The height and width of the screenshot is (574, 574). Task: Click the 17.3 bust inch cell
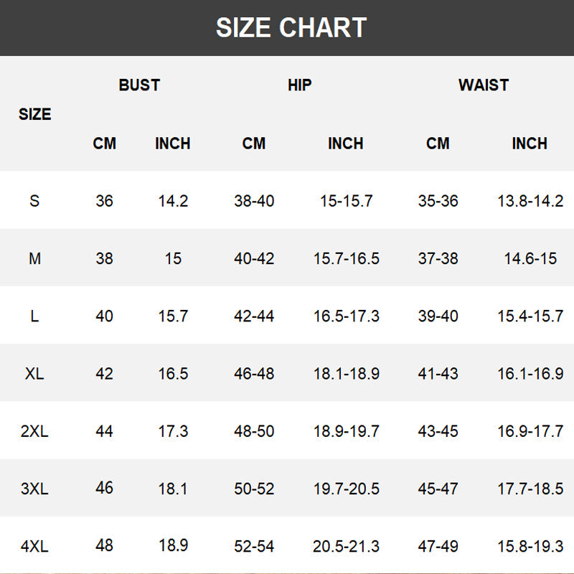[x=173, y=431]
